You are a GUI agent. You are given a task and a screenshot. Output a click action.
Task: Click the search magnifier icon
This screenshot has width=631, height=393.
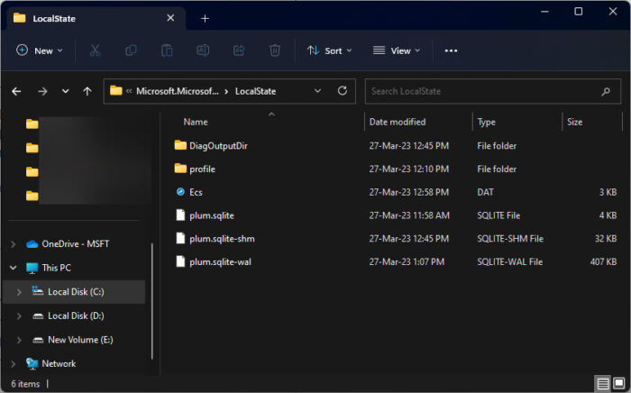(x=606, y=92)
